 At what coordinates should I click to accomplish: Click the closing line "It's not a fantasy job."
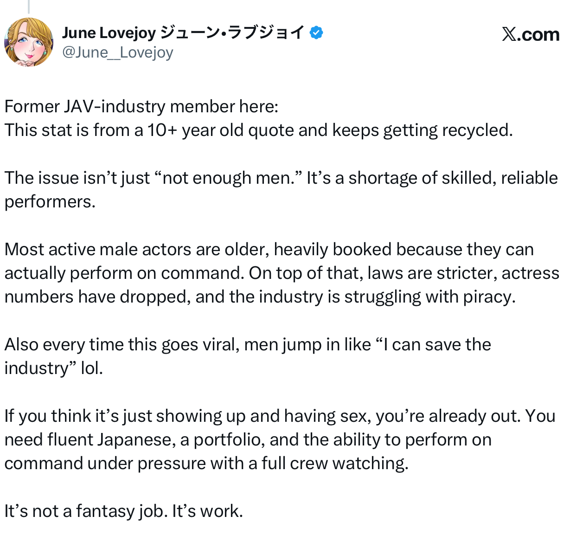86,511
